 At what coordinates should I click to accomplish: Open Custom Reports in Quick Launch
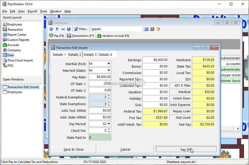pyautogui.click(x=16, y=40)
